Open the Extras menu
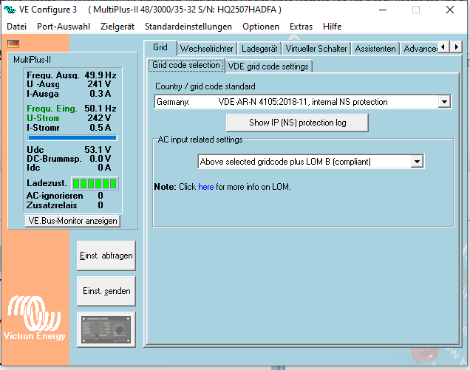Viewport: 470px width, 370px height. [x=301, y=27]
